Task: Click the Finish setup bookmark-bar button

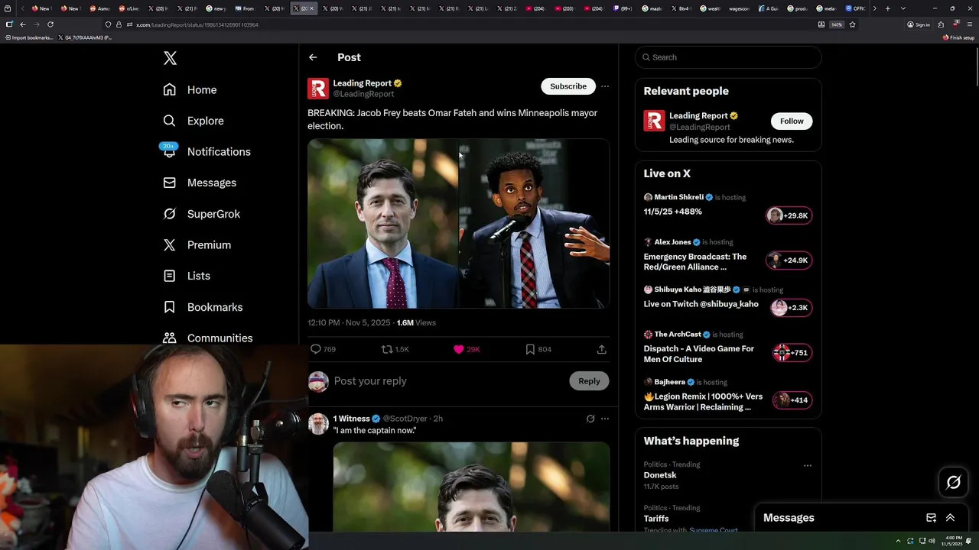Action: [x=958, y=37]
